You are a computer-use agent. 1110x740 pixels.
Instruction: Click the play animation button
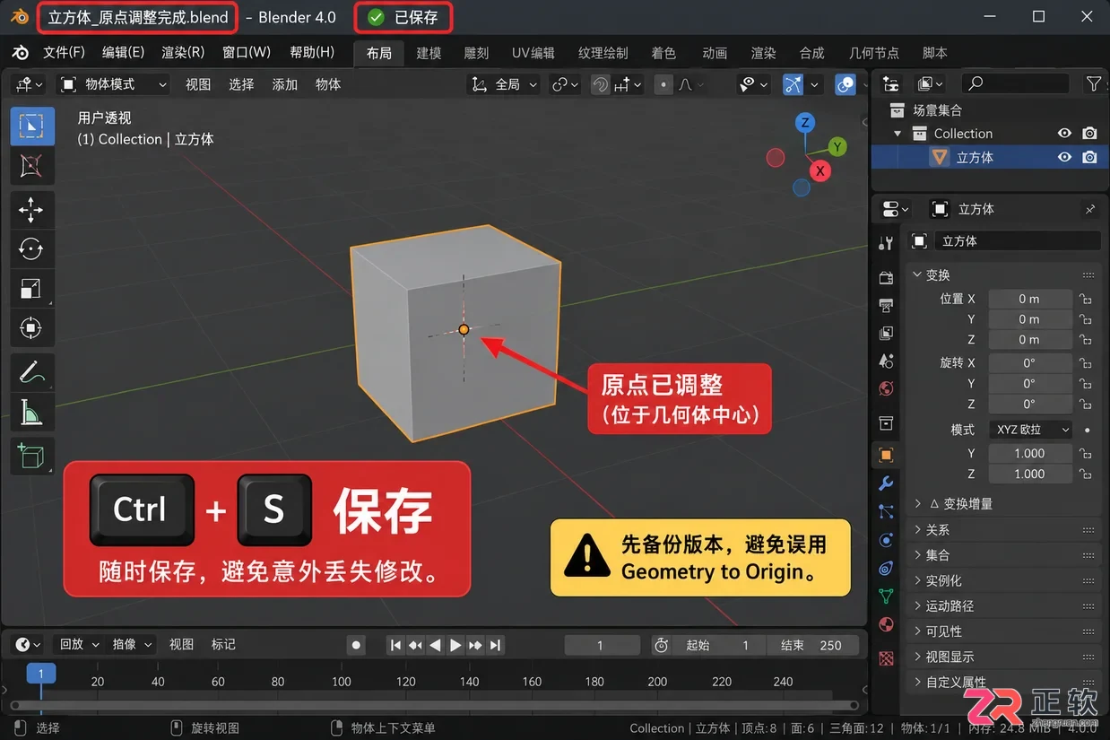pyautogui.click(x=455, y=645)
